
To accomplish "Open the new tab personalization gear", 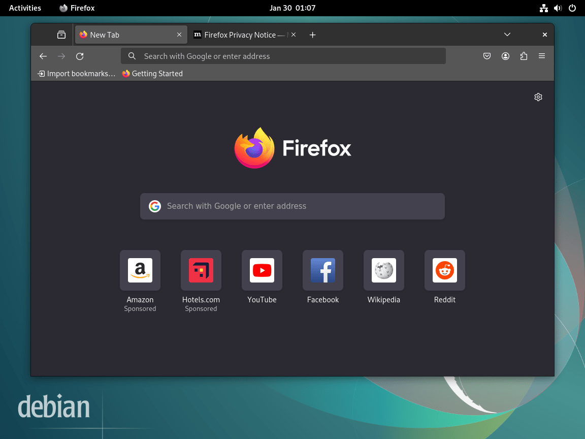I will (x=538, y=97).
